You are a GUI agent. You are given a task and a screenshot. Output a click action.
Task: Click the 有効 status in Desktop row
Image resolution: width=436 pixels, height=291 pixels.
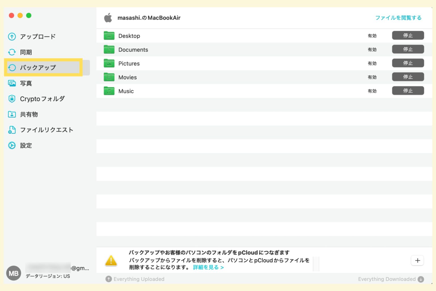tap(372, 36)
